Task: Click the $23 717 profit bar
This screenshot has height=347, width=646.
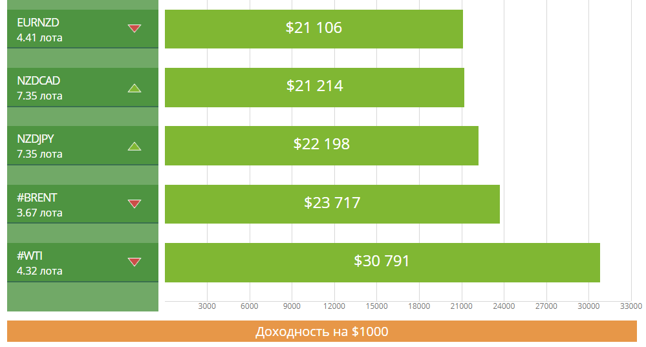Action: [x=332, y=204]
